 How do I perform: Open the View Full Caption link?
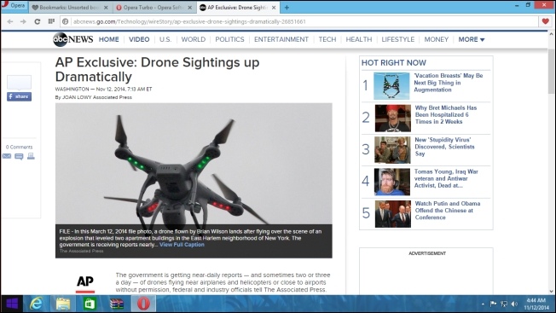182,245
